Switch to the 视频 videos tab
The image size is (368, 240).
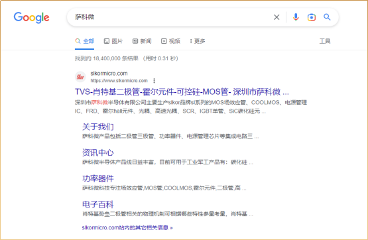point(170,41)
